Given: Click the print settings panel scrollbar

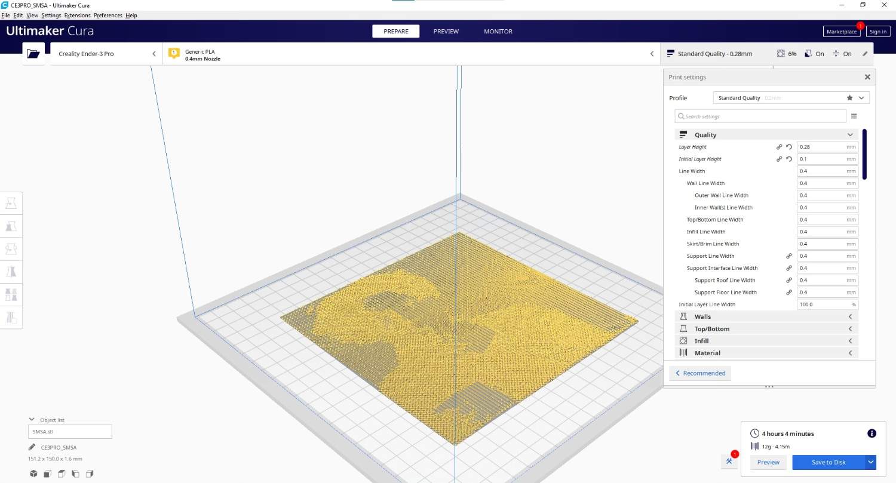Looking at the screenshot, I should [x=864, y=154].
